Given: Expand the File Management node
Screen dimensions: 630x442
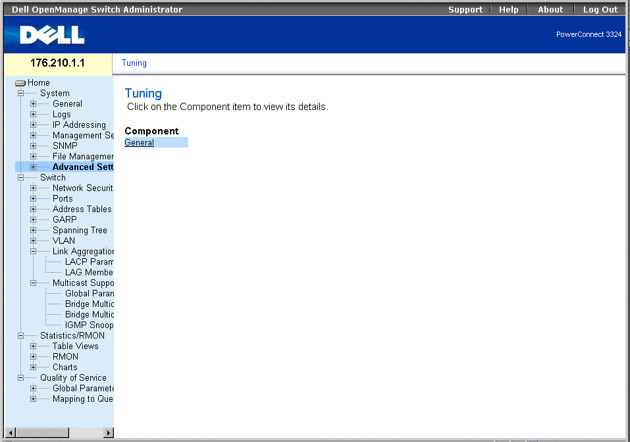Looking at the screenshot, I should point(34,157).
